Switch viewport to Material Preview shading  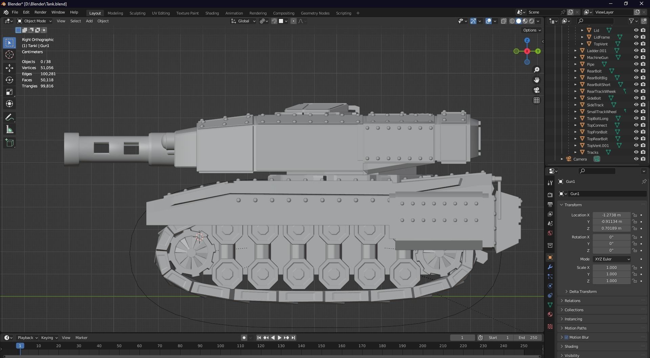point(525,21)
